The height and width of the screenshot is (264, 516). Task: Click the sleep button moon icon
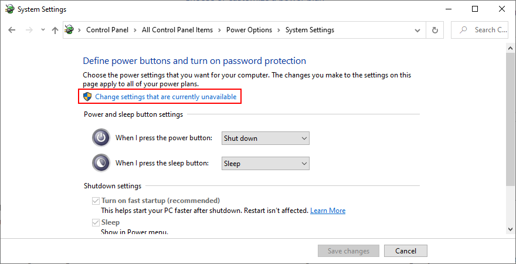(x=101, y=163)
